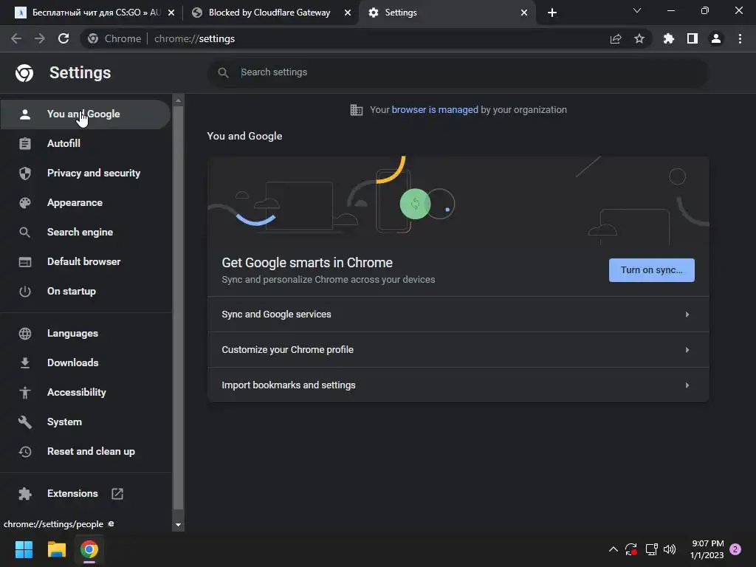The width and height of the screenshot is (756, 567).
Task: Open Sync and Google services row
Action: [458, 315]
